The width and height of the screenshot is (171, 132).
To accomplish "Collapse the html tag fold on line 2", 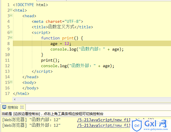I will (11, 10).
